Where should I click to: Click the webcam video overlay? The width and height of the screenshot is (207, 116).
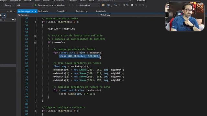[x=185, y=16]
